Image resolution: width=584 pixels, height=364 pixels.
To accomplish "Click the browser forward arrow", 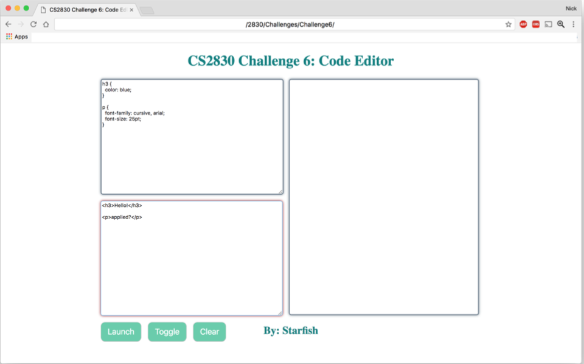I will click(x=21, y=24).
